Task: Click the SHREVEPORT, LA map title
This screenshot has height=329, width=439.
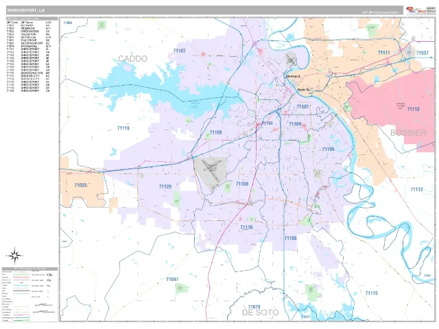Action: coord(26,10)
